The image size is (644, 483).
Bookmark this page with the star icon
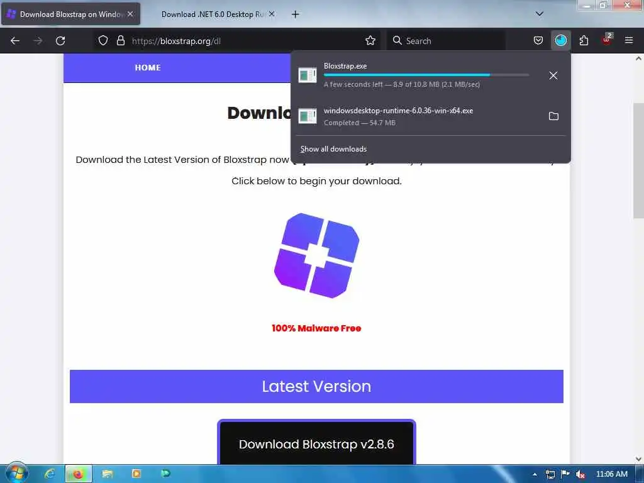[x=370, y=41]
